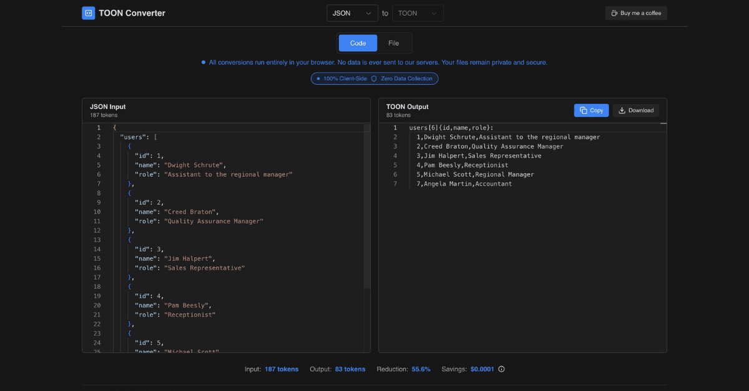Open the TOON target format dropdown

(x=417, y=13)
